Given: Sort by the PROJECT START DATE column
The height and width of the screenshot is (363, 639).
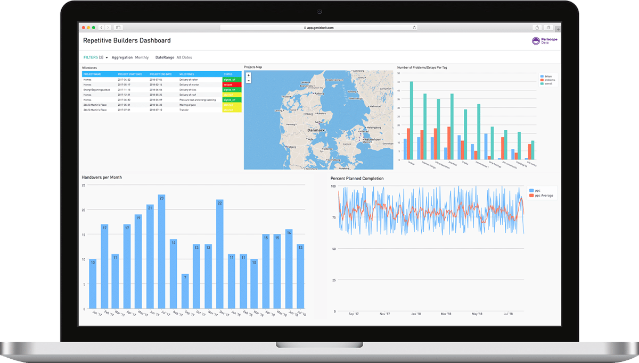Looking at the screenshot, I should pos(129,74).
